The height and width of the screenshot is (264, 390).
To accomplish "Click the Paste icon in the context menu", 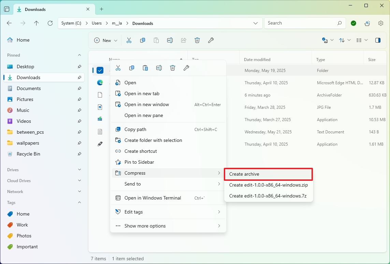I will pos(145,68).
